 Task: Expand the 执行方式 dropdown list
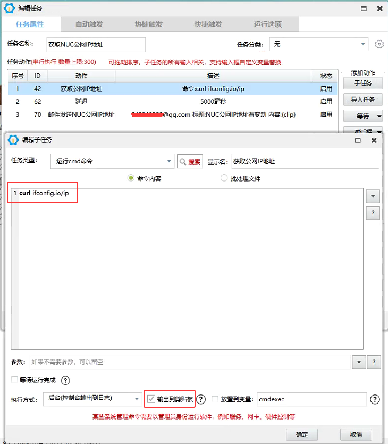[137, 399]
